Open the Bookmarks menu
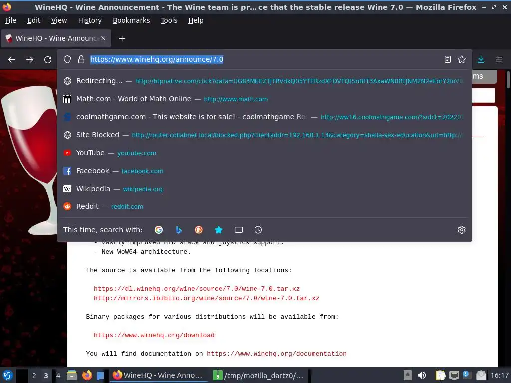This screenshot has width=511, height=383. pos(131,20)
